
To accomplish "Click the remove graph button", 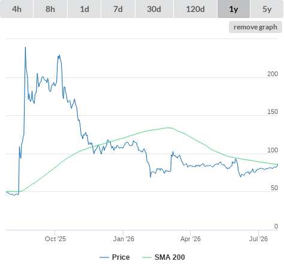I will pos(255,27).
